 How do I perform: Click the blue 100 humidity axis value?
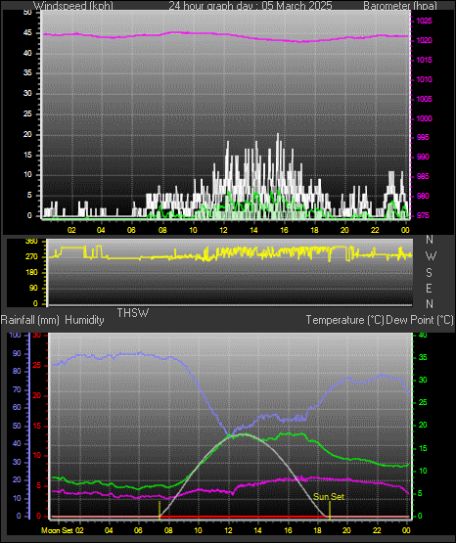[x=15, y=335]
